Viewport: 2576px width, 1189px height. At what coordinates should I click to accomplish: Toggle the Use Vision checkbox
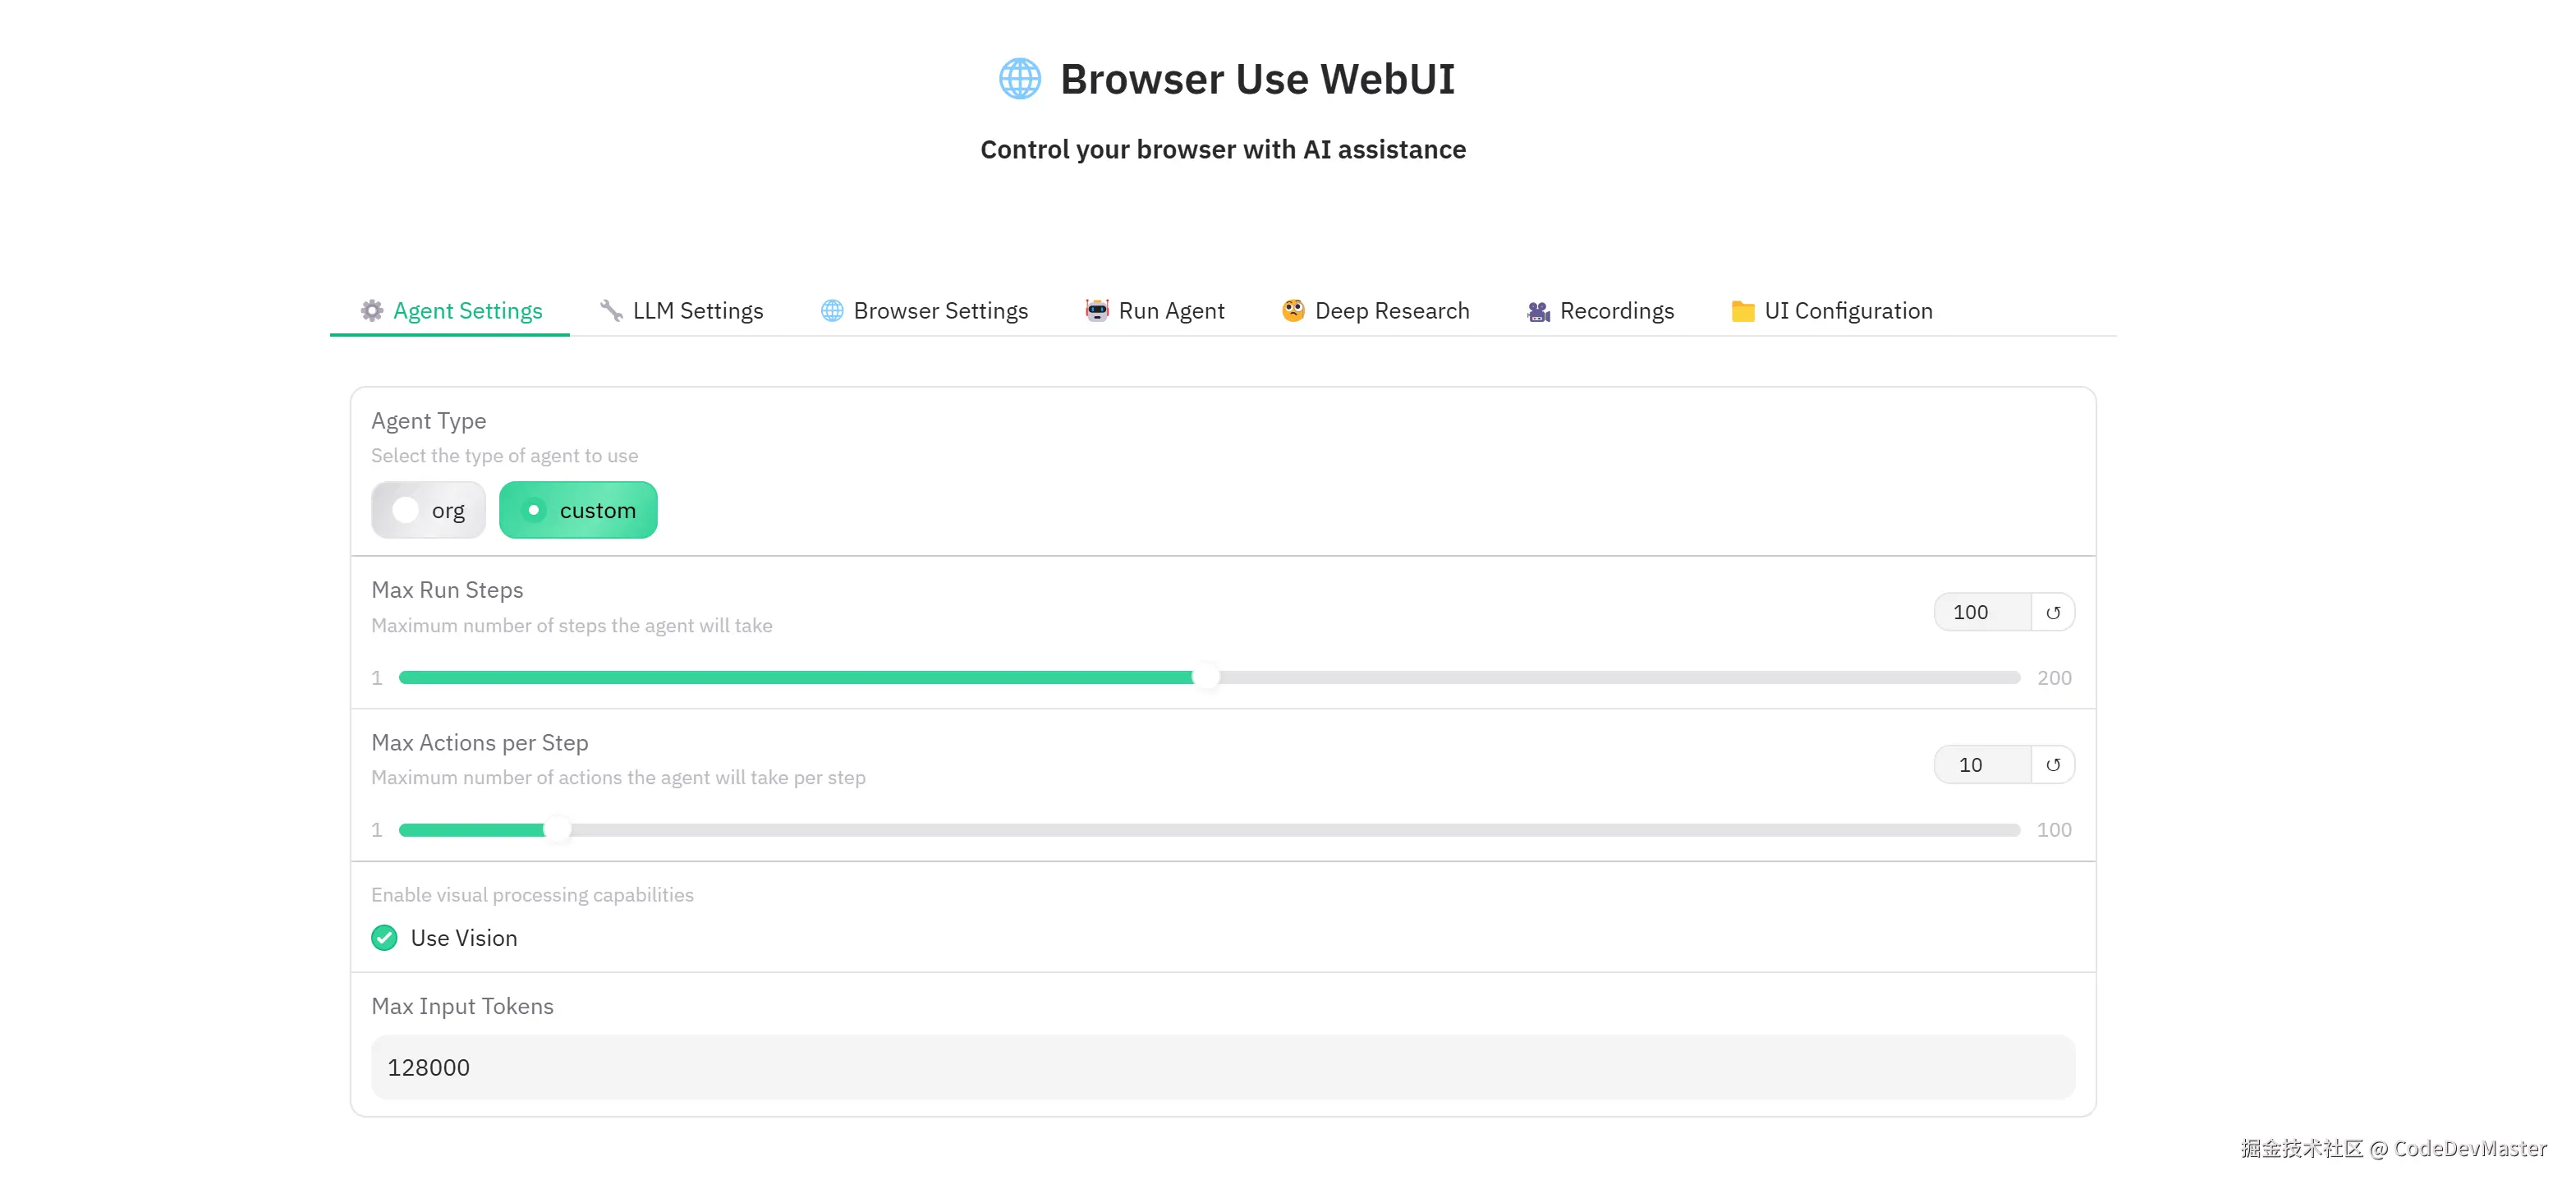[385, 938]
